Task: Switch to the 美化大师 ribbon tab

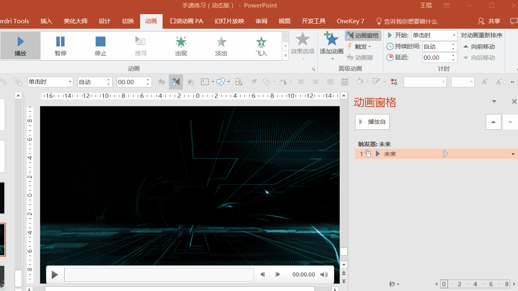Action: pos(76,21)
